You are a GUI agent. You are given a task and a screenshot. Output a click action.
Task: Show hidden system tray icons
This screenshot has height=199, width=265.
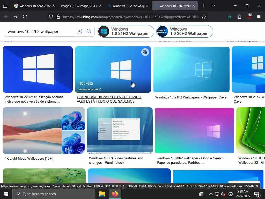click(x=211, y=194)
